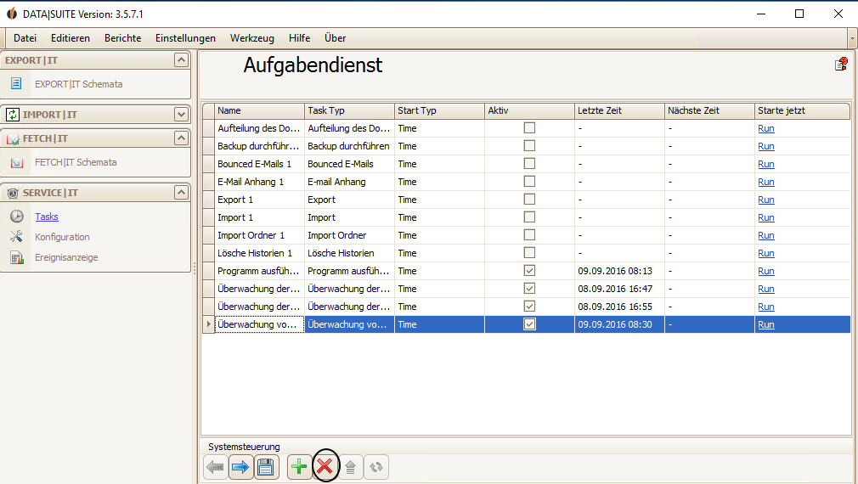The height and width of the screenshot is (484, 858).
Task: Open the Editieren menu
Action: coord(71,38)
